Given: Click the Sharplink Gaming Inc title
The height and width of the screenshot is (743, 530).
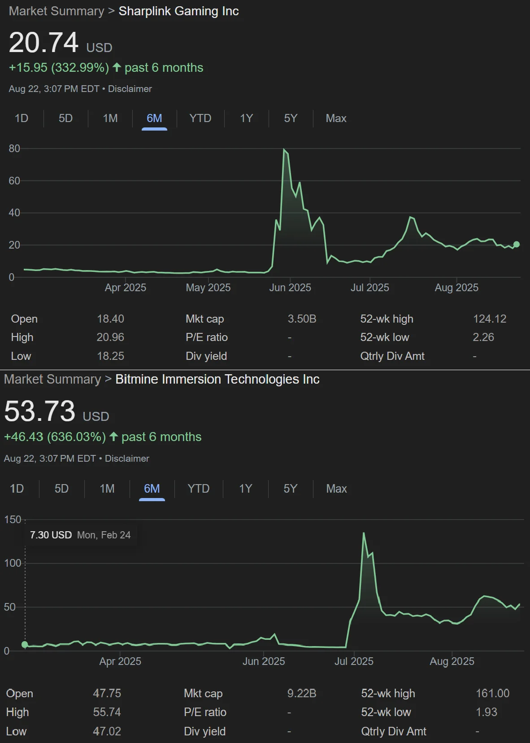Looking at the screenshot, I should point(178,11).
